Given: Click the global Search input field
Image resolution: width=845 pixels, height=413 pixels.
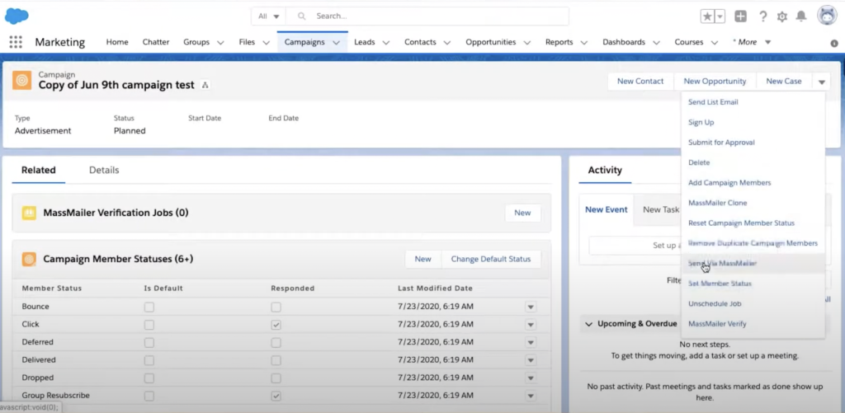Looking at the screenshot, I should click(427, 16).
